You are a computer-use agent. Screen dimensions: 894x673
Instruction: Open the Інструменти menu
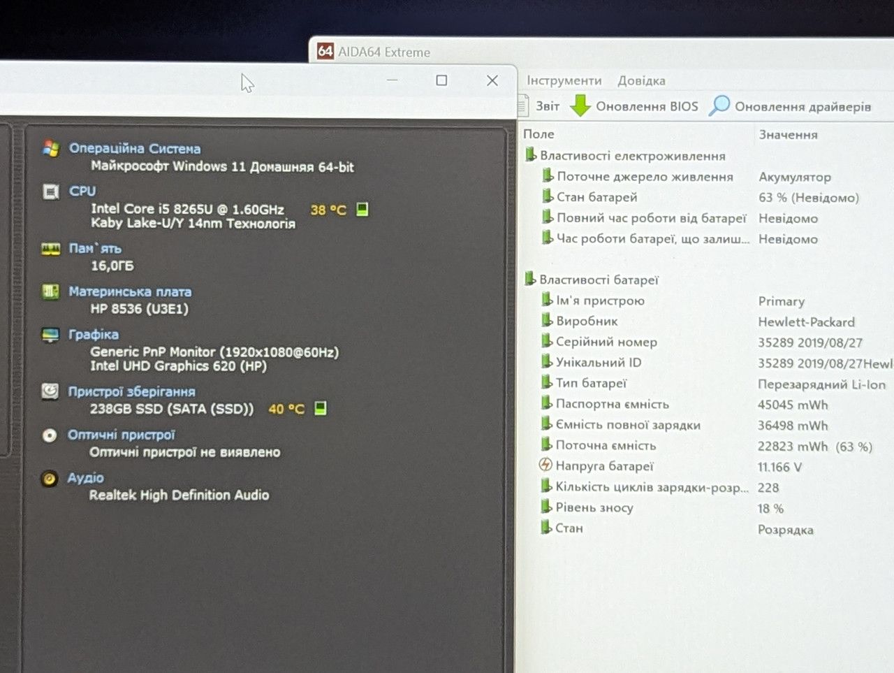564,80
